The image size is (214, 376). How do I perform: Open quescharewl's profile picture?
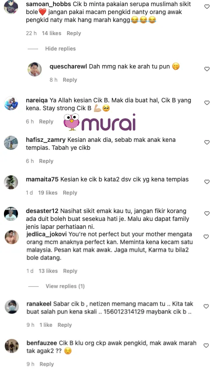click(x=35, y=69)
